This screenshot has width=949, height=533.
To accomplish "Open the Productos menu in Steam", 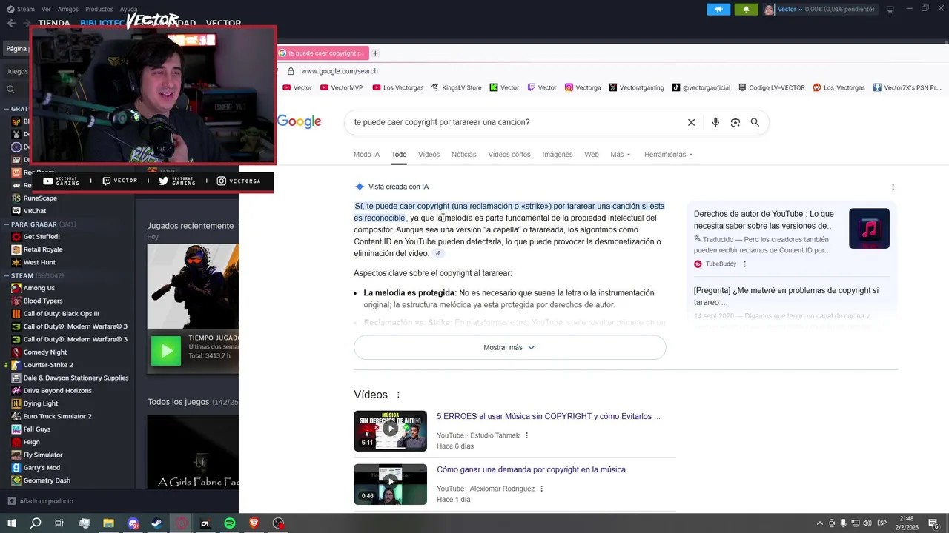I will coord(99,9).
